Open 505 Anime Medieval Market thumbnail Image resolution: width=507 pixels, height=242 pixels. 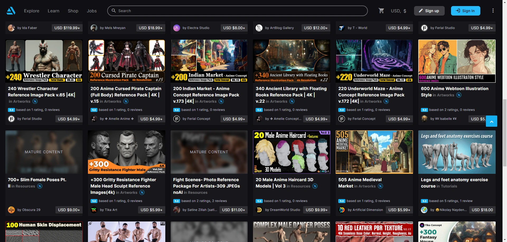[374, 152]
